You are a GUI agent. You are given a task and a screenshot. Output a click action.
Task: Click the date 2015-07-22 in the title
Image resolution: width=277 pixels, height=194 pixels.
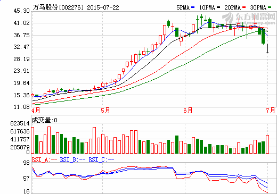tap(103, 7)
